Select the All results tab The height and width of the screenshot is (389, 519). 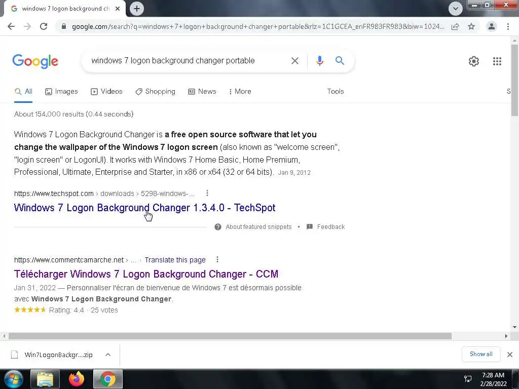(x=23, y=92)
